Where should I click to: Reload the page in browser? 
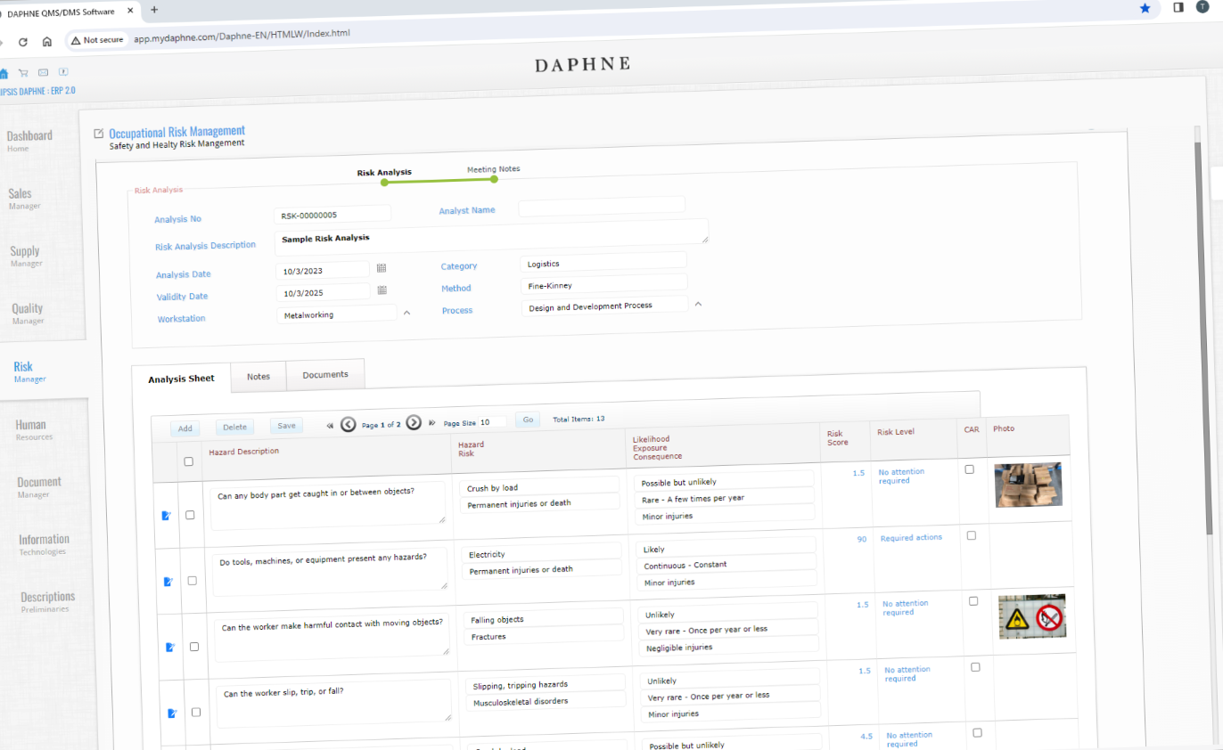coord(22,41)
